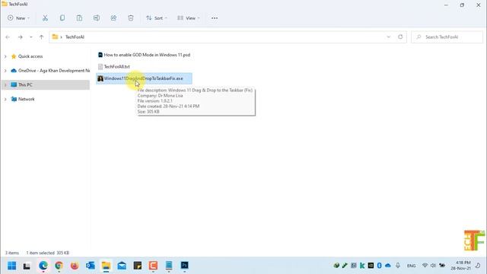Open Outlook from taskbar
This screenshot has width=487, height=274.
(91, 266)
